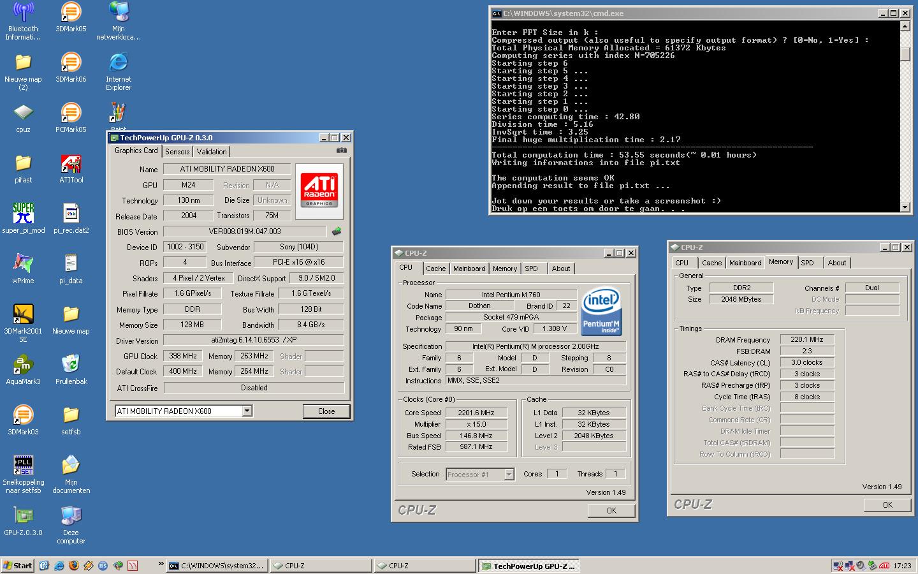Open the About tab in the left CPU-Z window
This screenshot has width=918, height=574.
tap(561, 269)
